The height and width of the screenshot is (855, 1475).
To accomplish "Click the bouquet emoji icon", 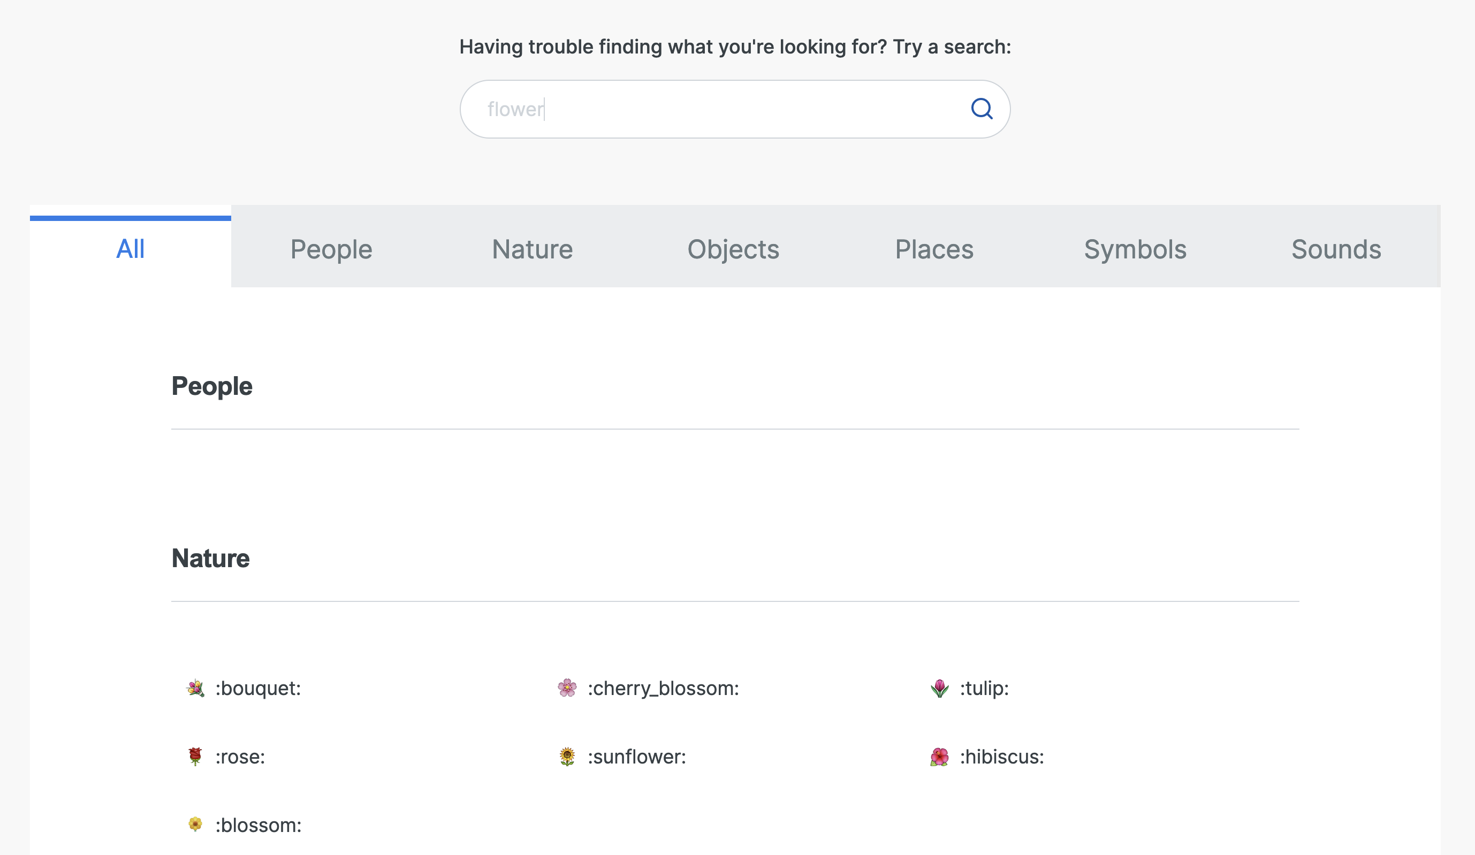I will click(195, 688).
